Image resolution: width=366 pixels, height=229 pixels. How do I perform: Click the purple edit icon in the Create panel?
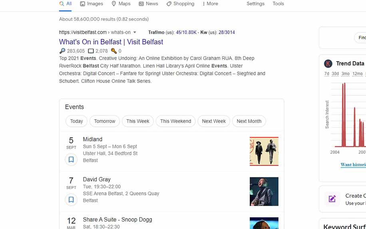pyautogui.click(x=332, y=199)
